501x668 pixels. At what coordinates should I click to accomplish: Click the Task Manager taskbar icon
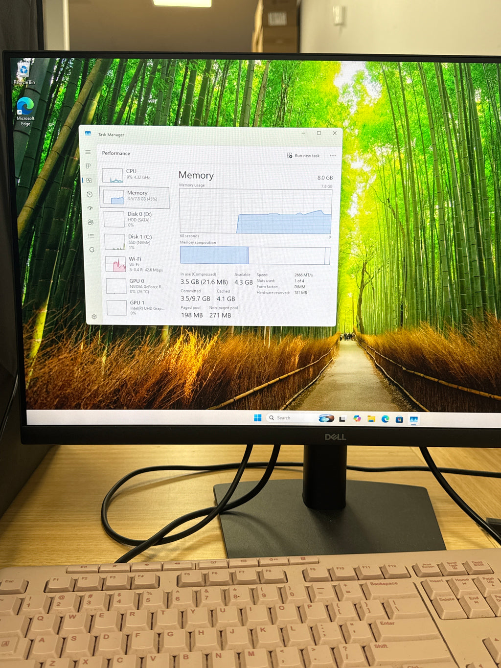pyautogui.click(x=414, y=420)
